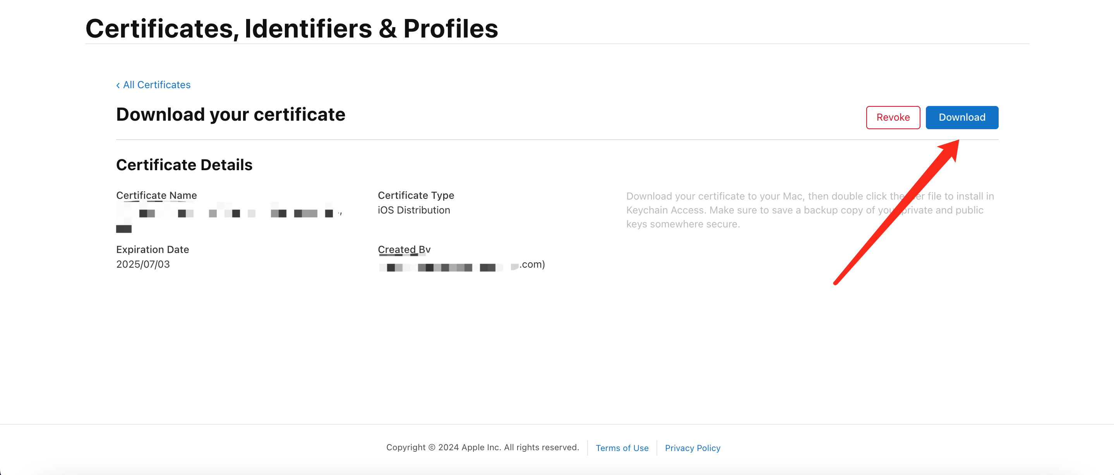Select the Created By label
1114x475 pixels.
(404, 249)
